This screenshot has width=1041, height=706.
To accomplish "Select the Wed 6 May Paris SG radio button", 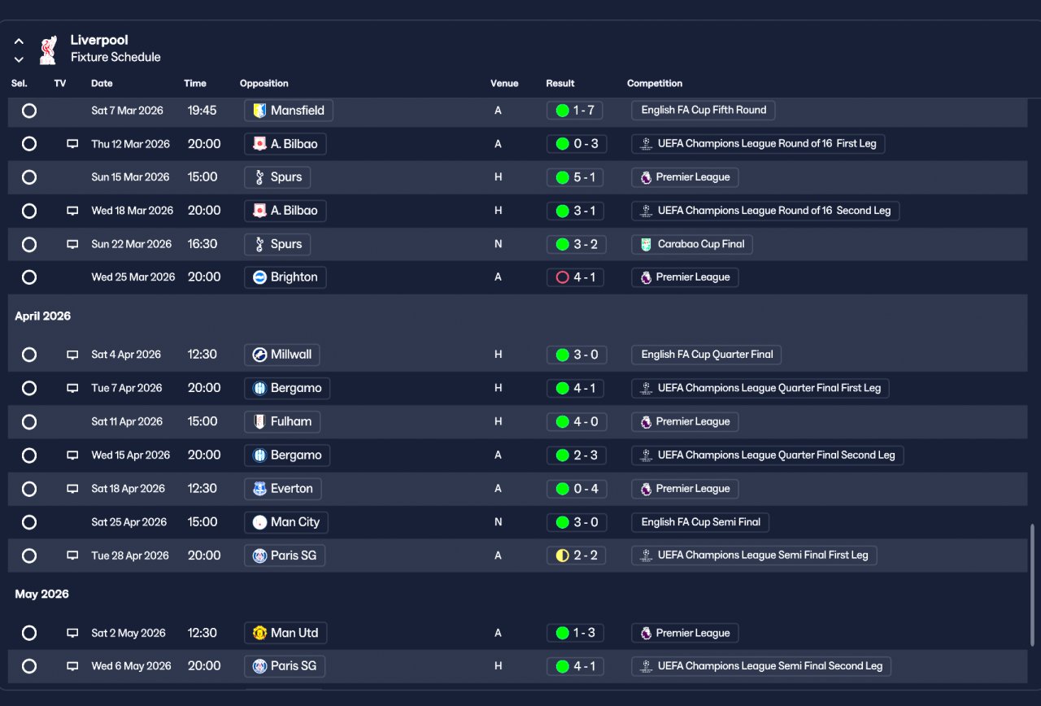I will tap(29, 666).
